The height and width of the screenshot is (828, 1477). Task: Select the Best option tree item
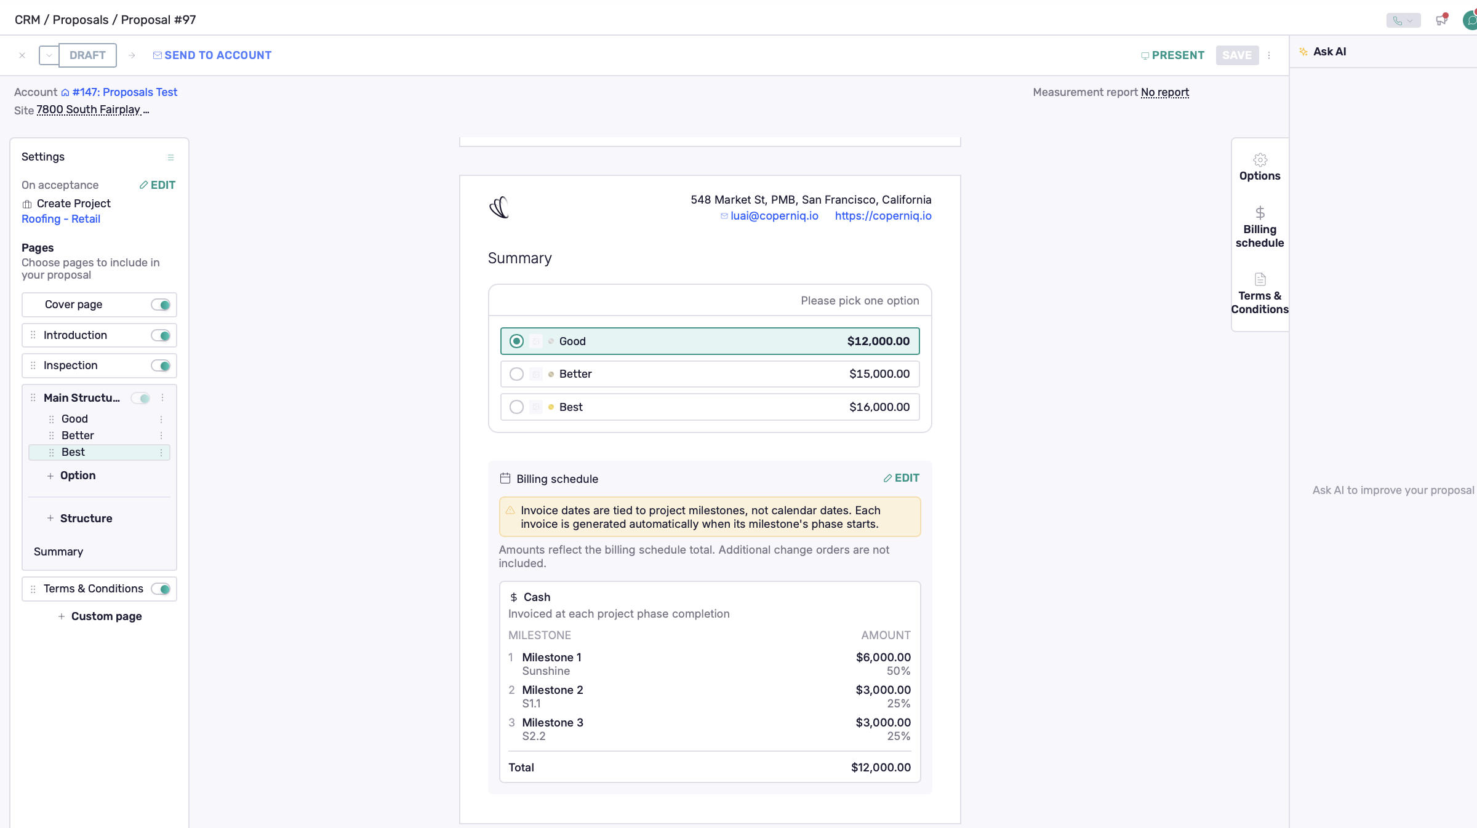pyautogui.click(x=99, y=452)
